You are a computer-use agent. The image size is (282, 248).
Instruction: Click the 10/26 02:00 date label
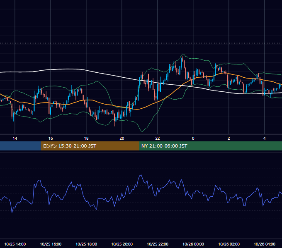[x=229, y=244]
